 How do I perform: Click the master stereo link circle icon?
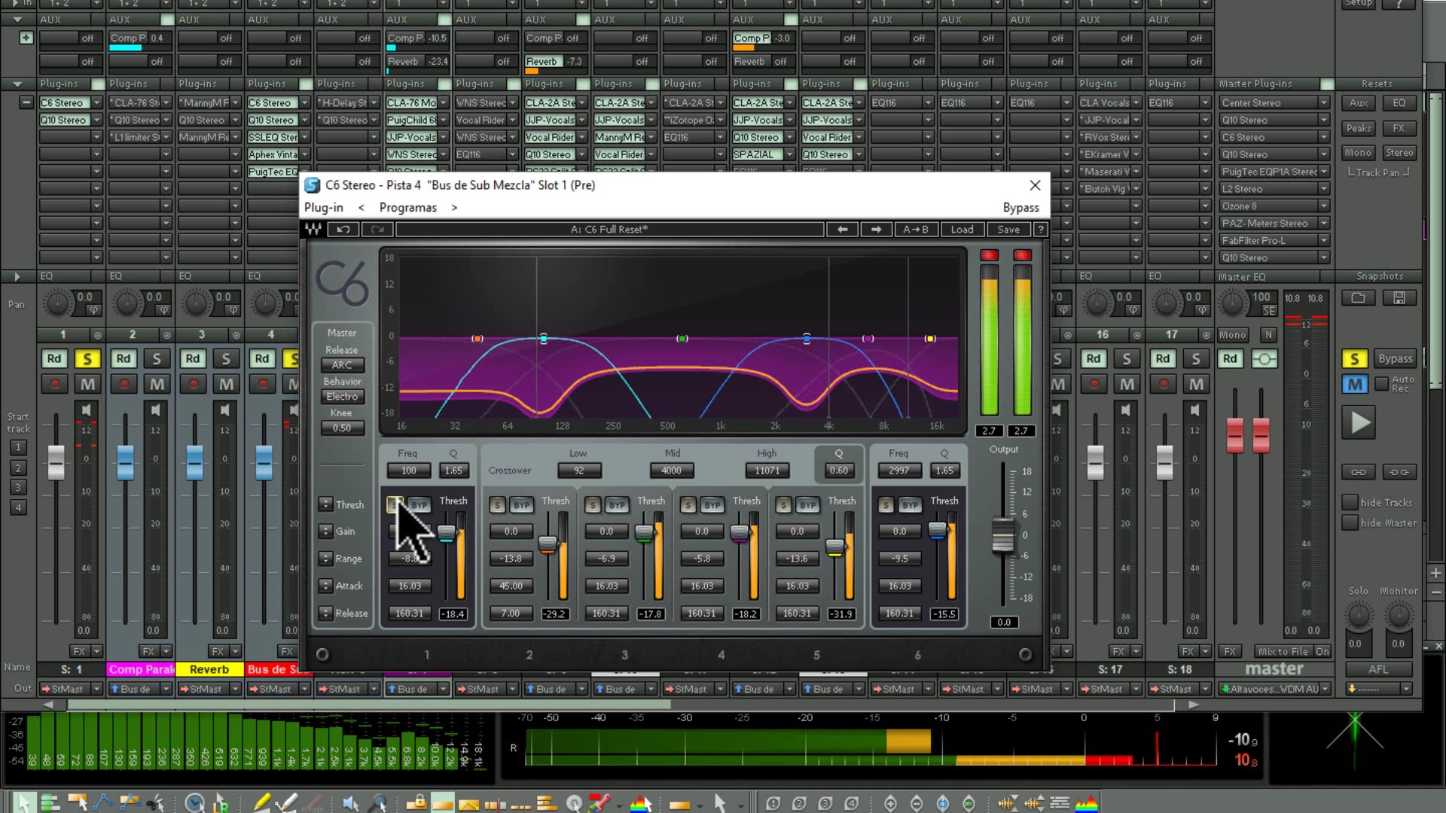coord(1264,359)
